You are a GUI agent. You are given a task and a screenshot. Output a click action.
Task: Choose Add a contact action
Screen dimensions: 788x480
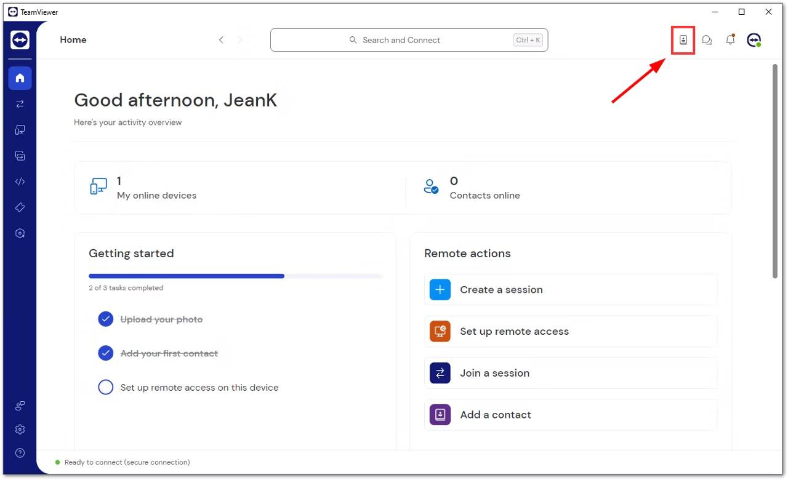click(x=571, y=415)
